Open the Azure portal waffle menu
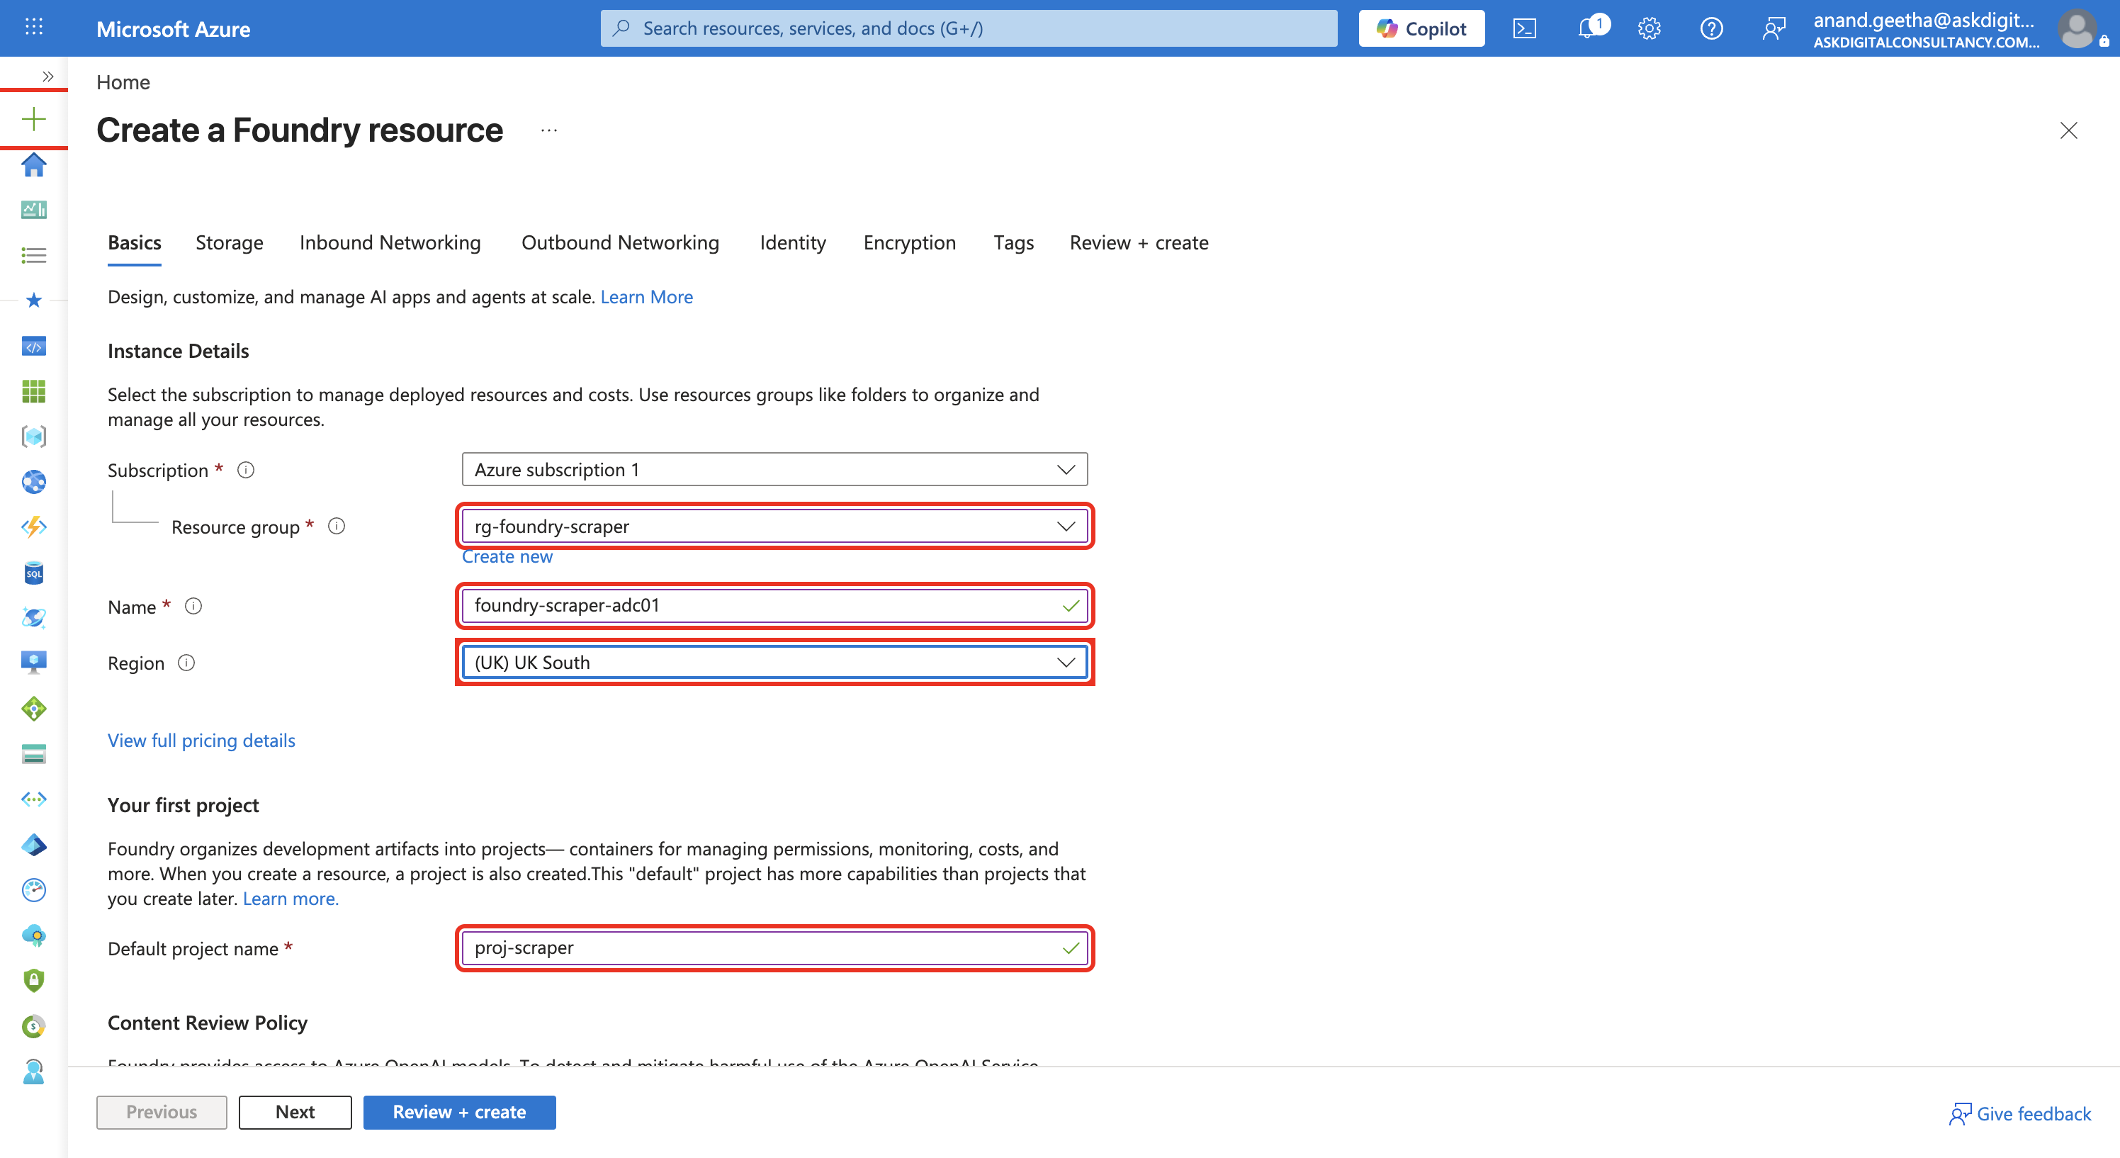 [x=34, y=28]
